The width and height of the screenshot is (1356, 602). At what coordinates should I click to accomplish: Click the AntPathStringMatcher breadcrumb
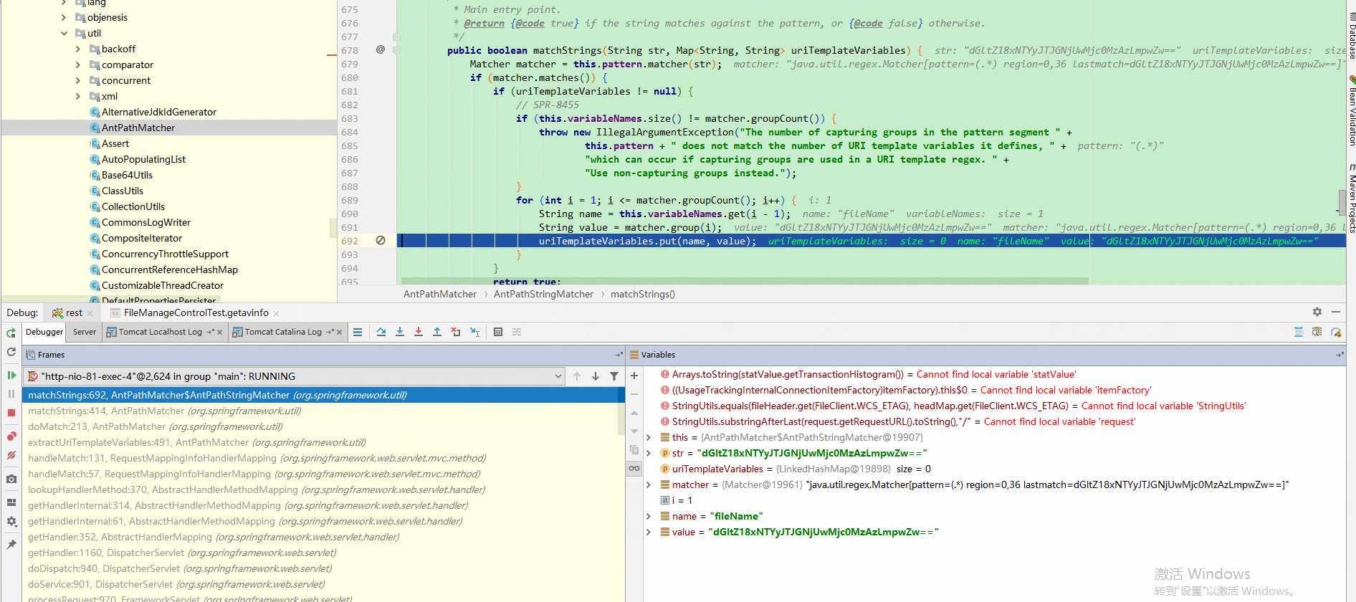(543, 294)
